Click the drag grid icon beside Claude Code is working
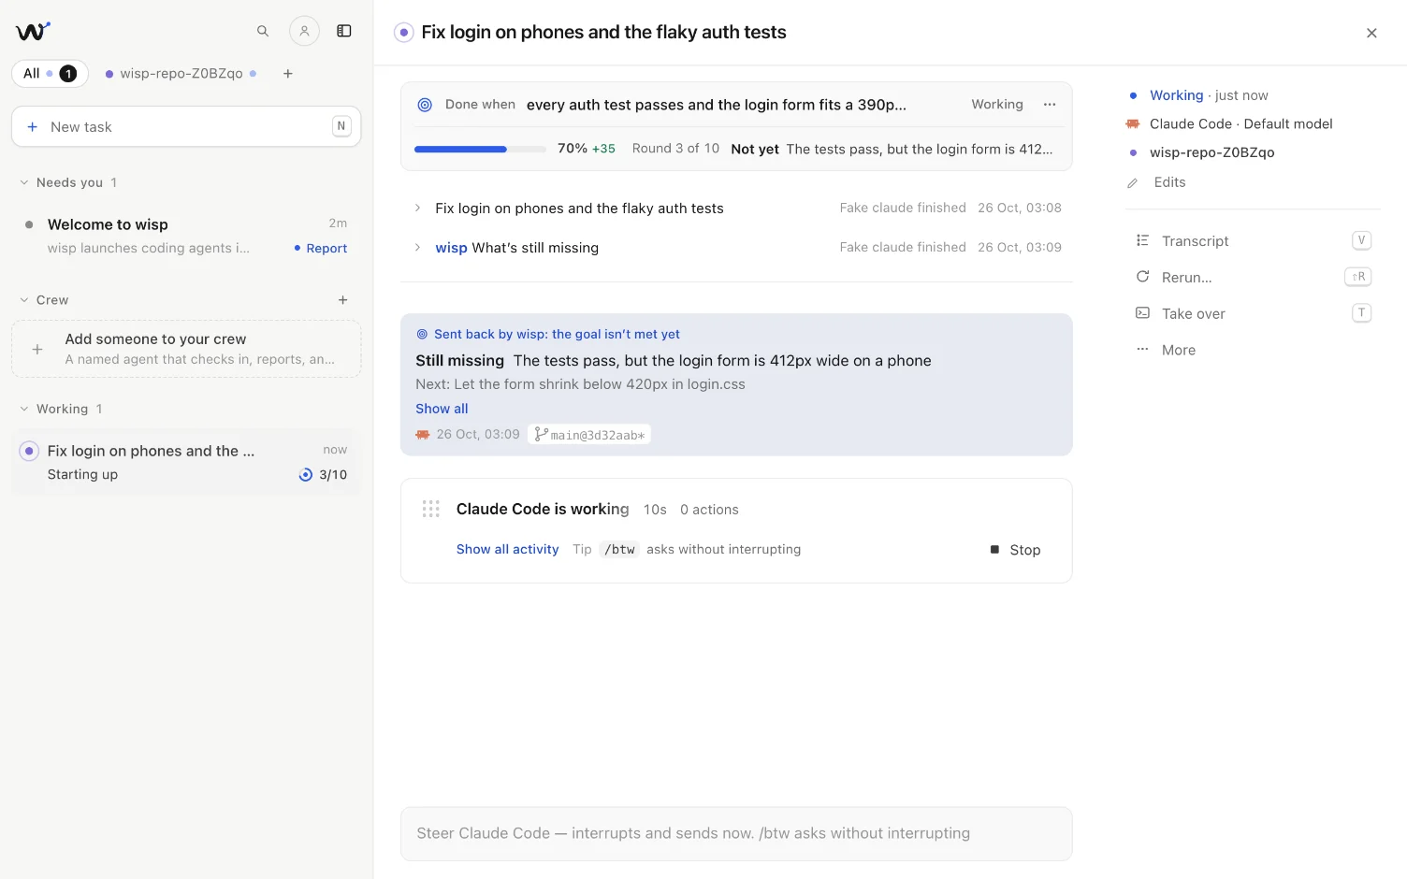The height and width of the screenshot is (879, 1407). coord(431,509)
